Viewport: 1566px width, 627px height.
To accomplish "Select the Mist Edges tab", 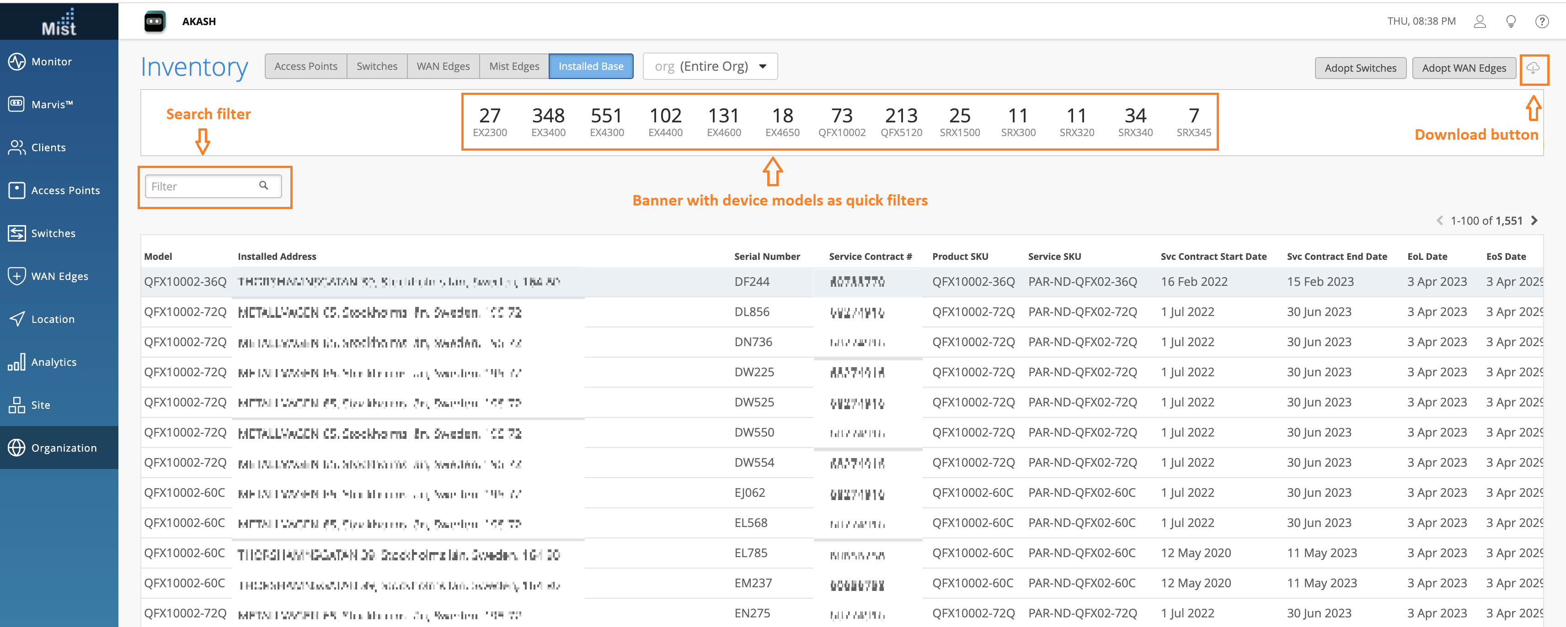I will point(513,66).
